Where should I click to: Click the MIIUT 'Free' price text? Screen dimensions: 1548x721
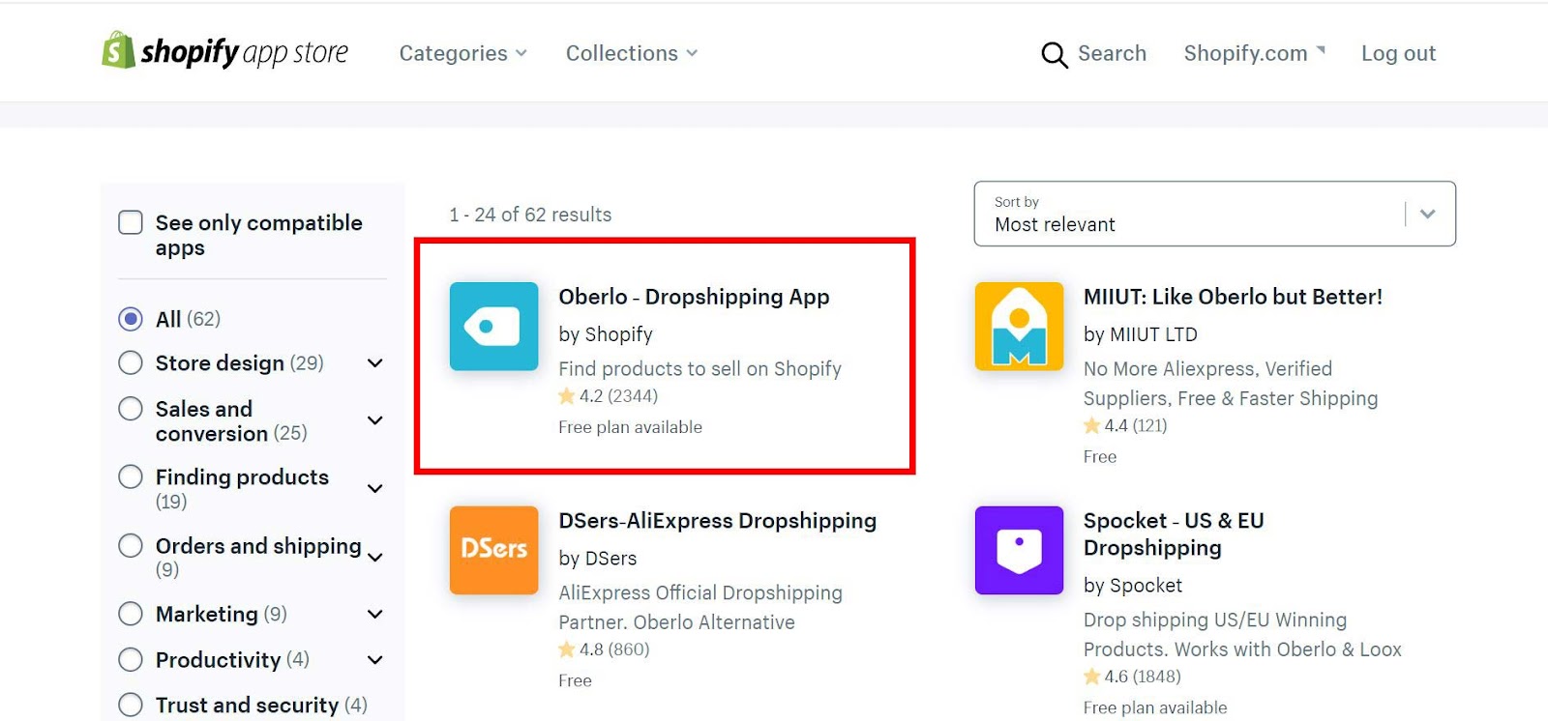point(1100,457)
